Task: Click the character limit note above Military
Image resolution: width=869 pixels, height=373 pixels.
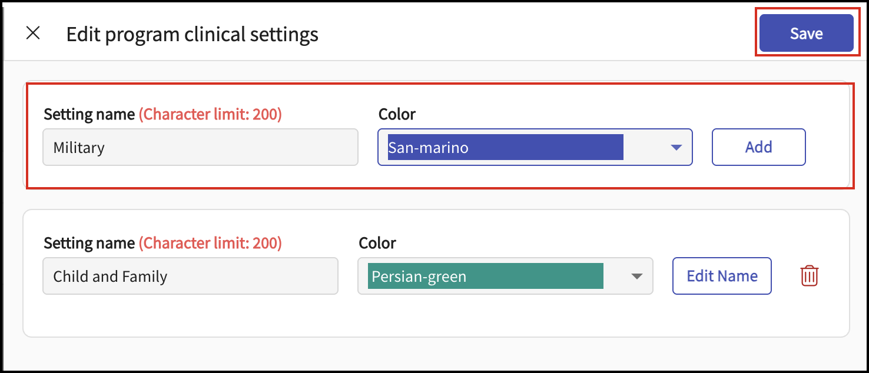Action: [210, 114]
